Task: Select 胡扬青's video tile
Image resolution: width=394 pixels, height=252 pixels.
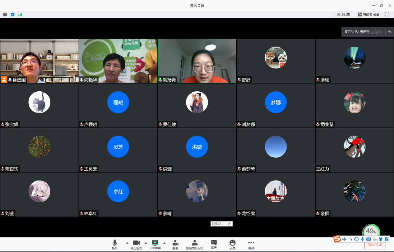Action: pos(197,61)
